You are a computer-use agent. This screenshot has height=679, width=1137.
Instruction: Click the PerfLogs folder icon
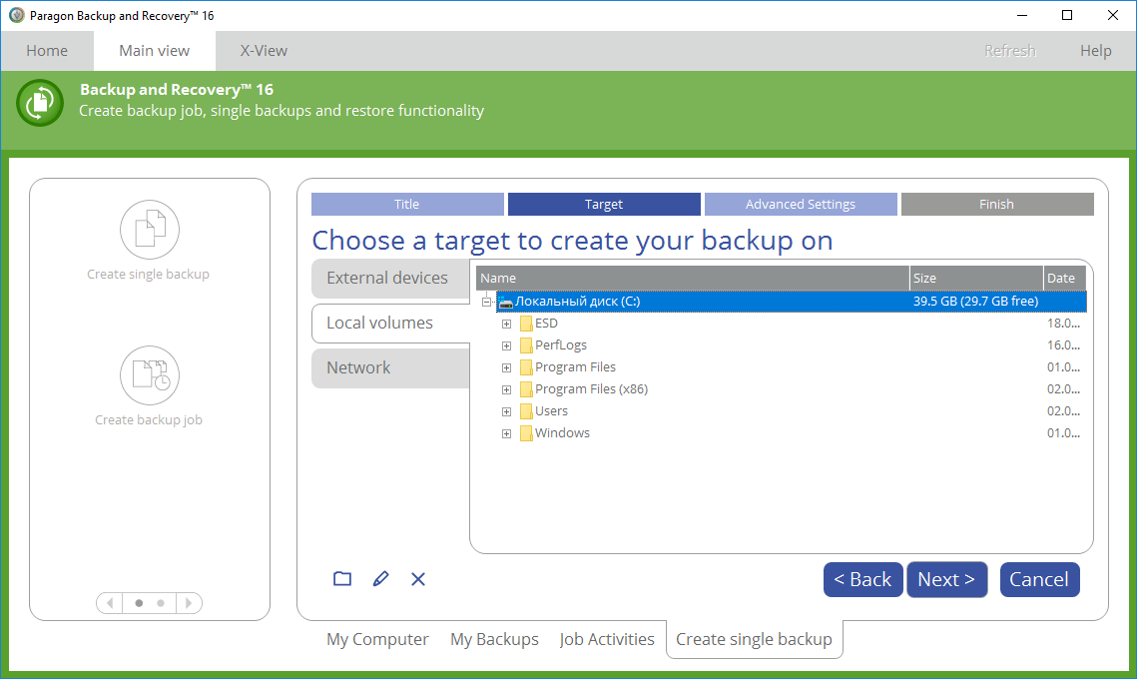tap(526, 345)
